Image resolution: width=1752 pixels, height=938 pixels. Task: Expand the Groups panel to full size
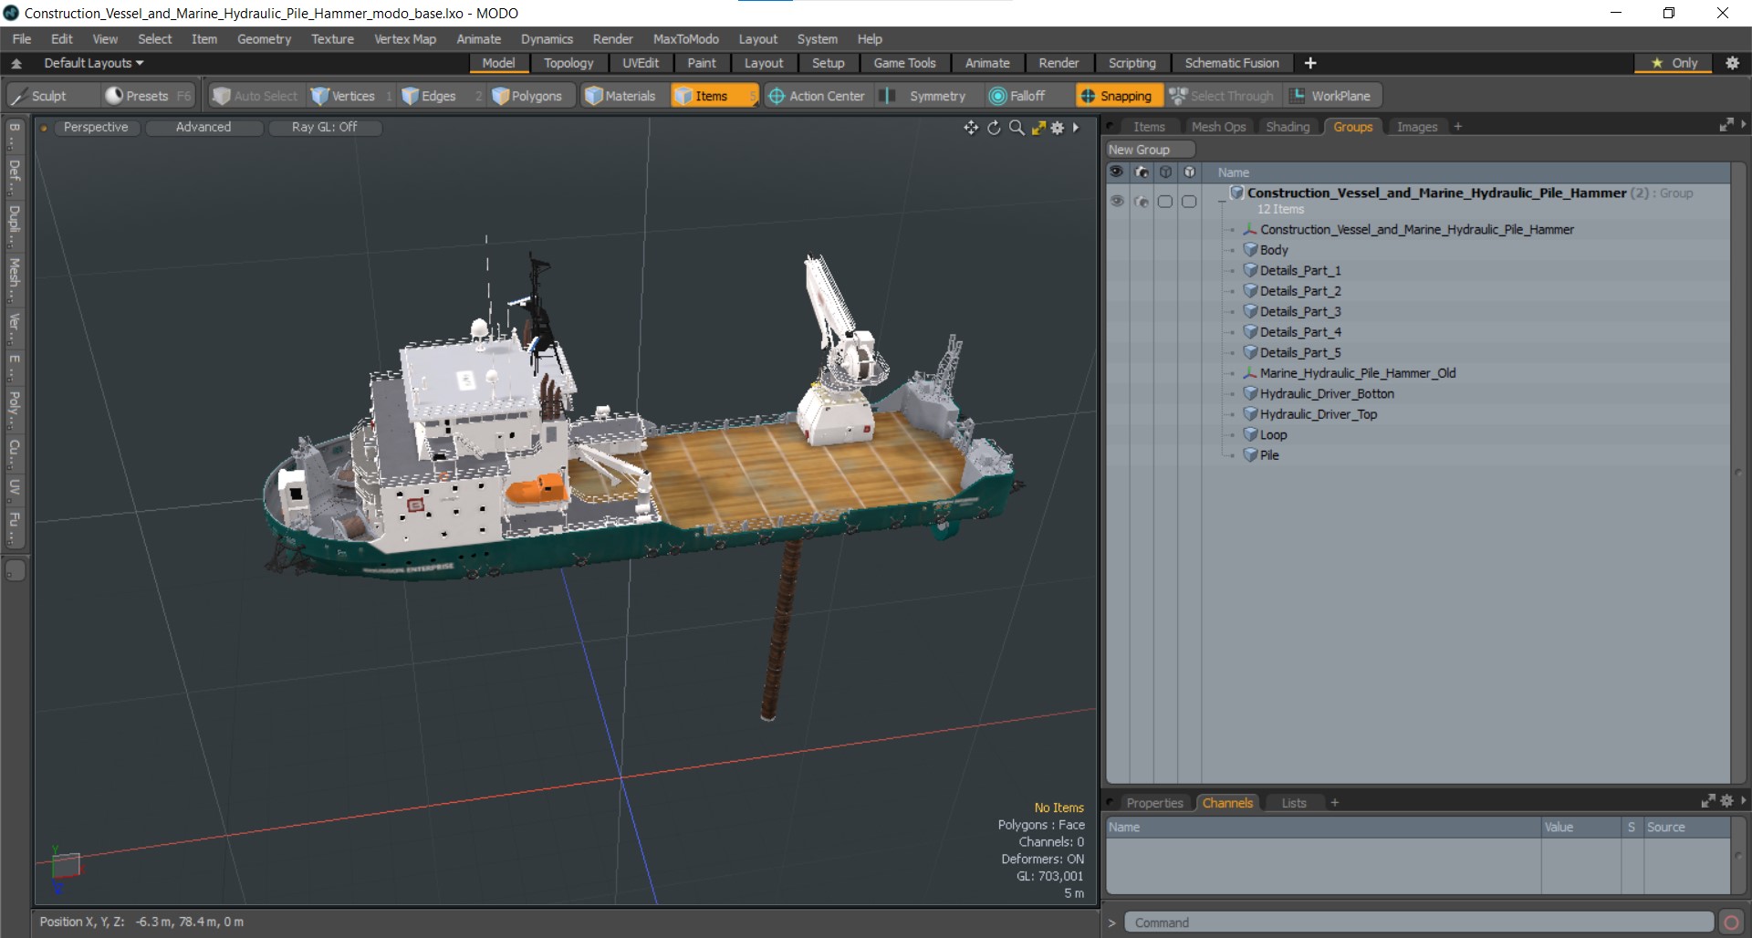pos(1726,125)
